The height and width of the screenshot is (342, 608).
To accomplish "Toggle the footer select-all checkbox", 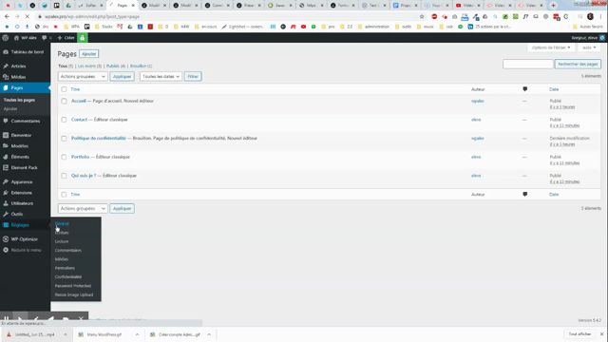I will pyautogui.click(x=64, y=194).
